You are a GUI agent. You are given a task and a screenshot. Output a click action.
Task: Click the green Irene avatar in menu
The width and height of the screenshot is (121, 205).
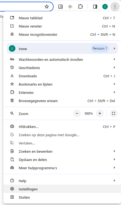12,48
